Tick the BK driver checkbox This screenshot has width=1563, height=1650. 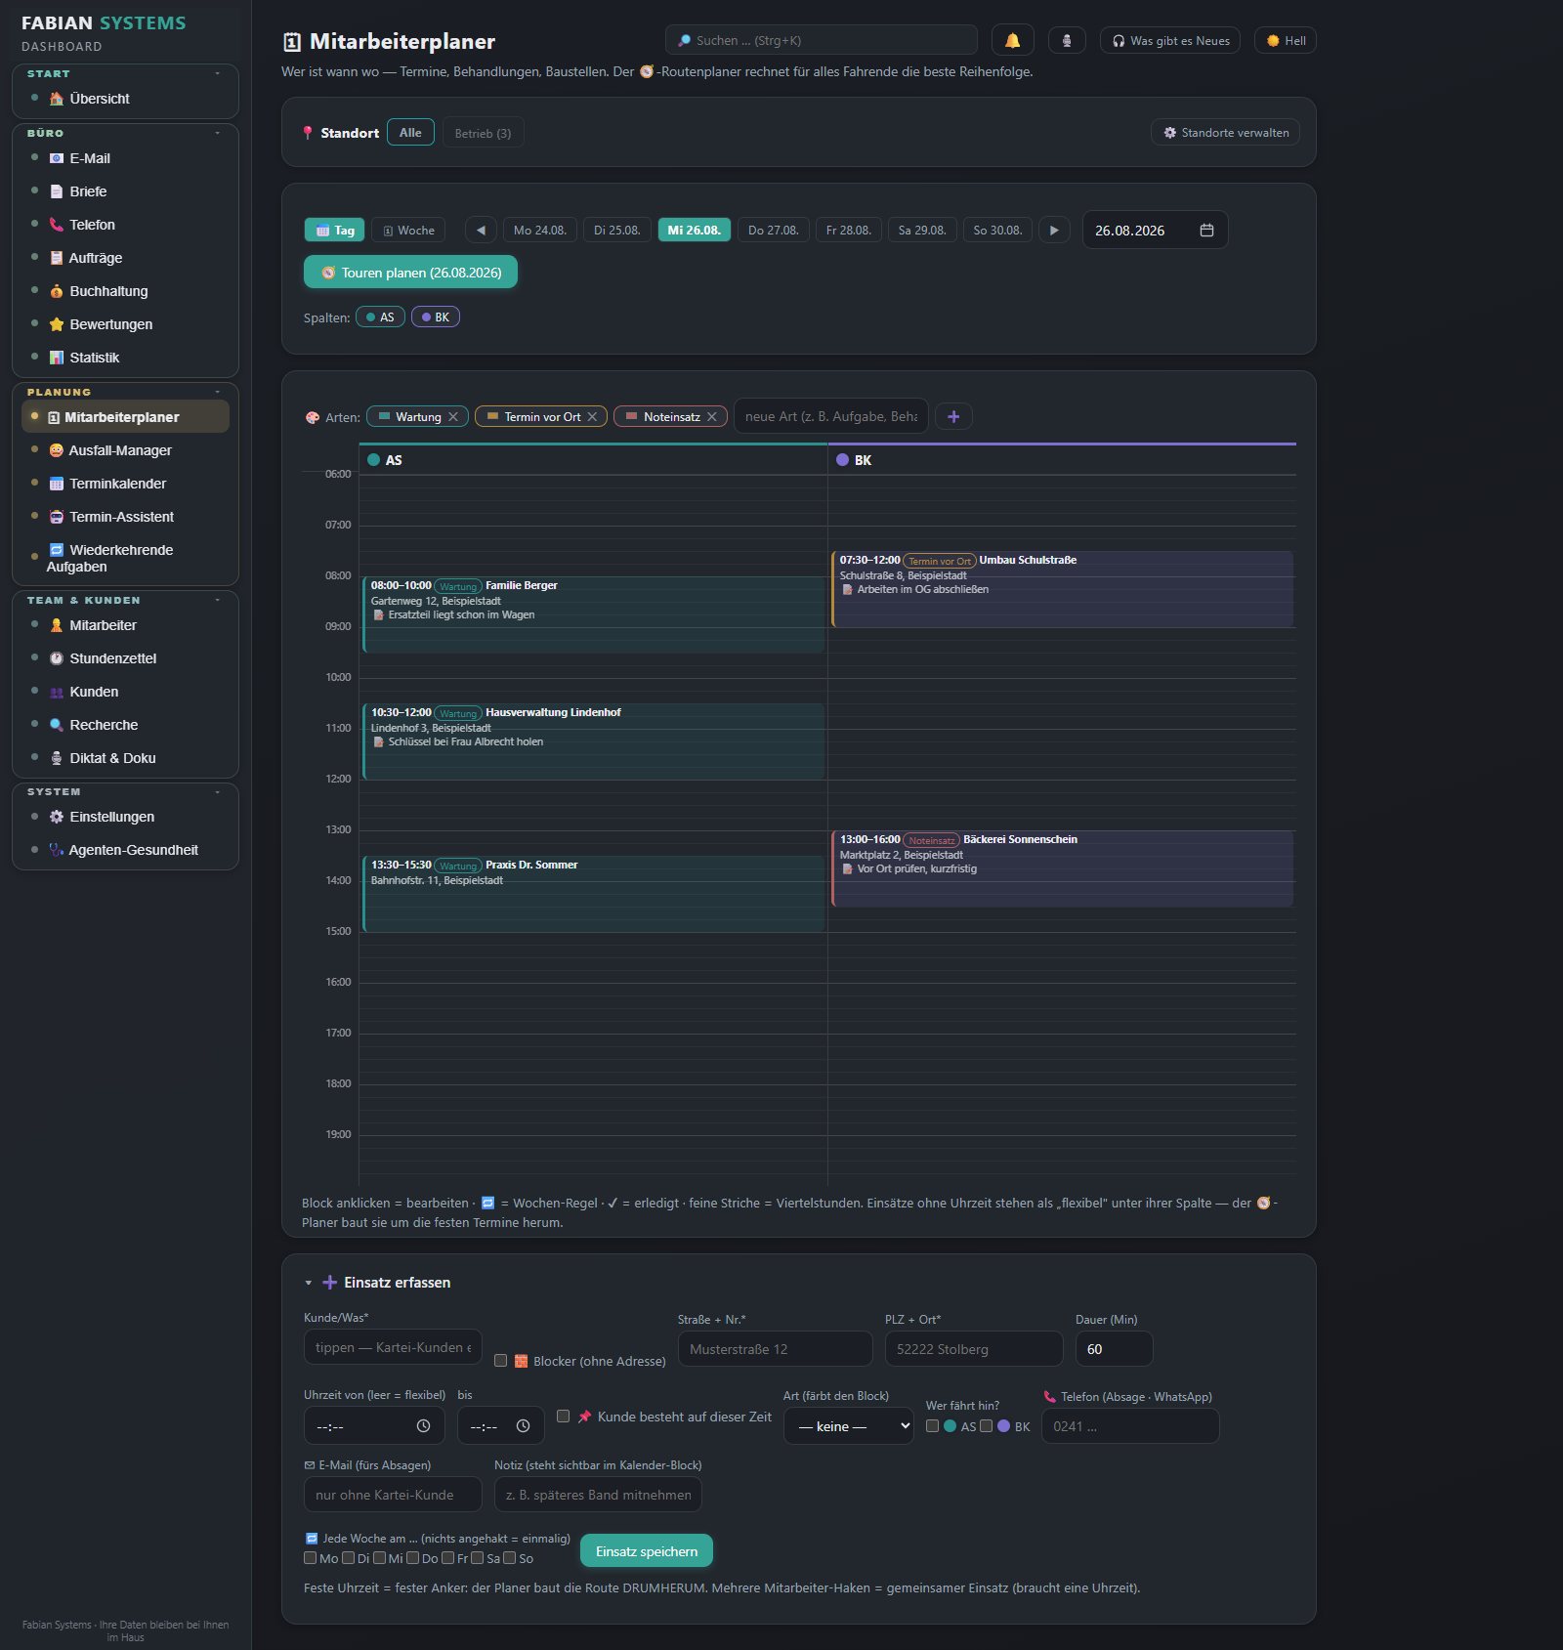[x=986, y=1426]
